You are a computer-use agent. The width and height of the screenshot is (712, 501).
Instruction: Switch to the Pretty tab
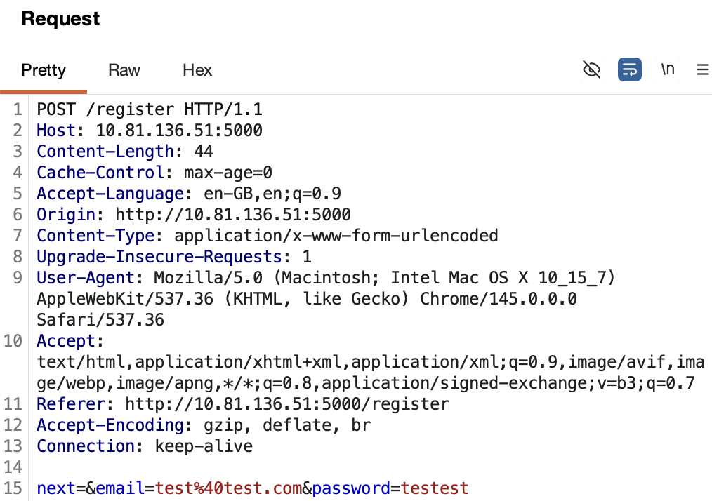pyautogui.click(x=44, y=70)
